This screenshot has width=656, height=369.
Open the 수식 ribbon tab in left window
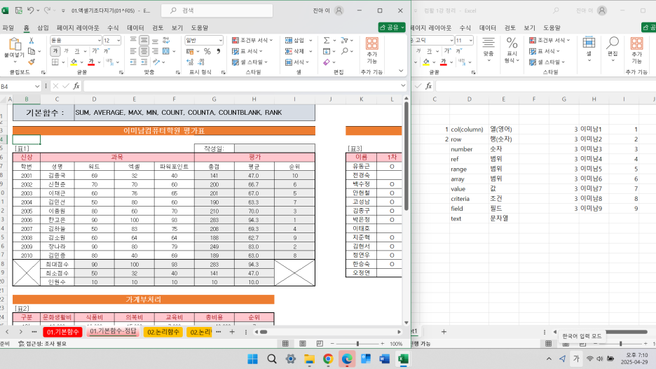tap(112, 27)
